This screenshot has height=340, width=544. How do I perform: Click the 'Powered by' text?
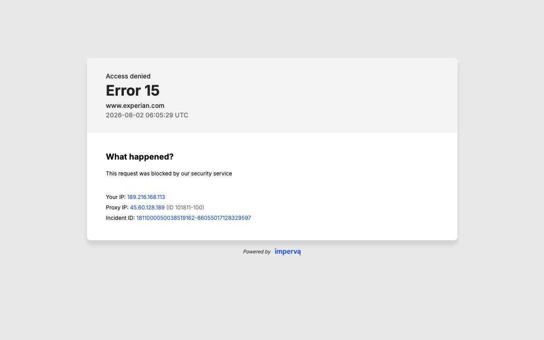click(x=257, y=252)
